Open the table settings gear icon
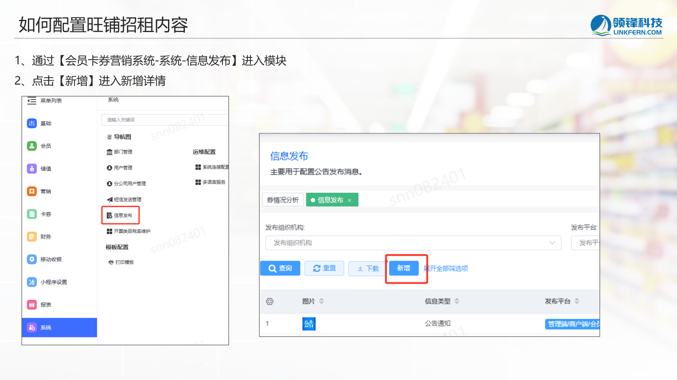Screen dimensions: 677x380 [x=270, y=301]
